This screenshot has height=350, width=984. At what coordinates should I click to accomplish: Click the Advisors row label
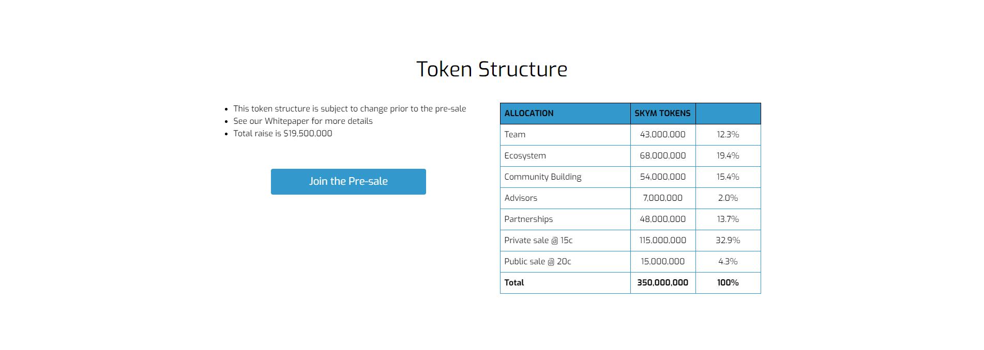521,198
